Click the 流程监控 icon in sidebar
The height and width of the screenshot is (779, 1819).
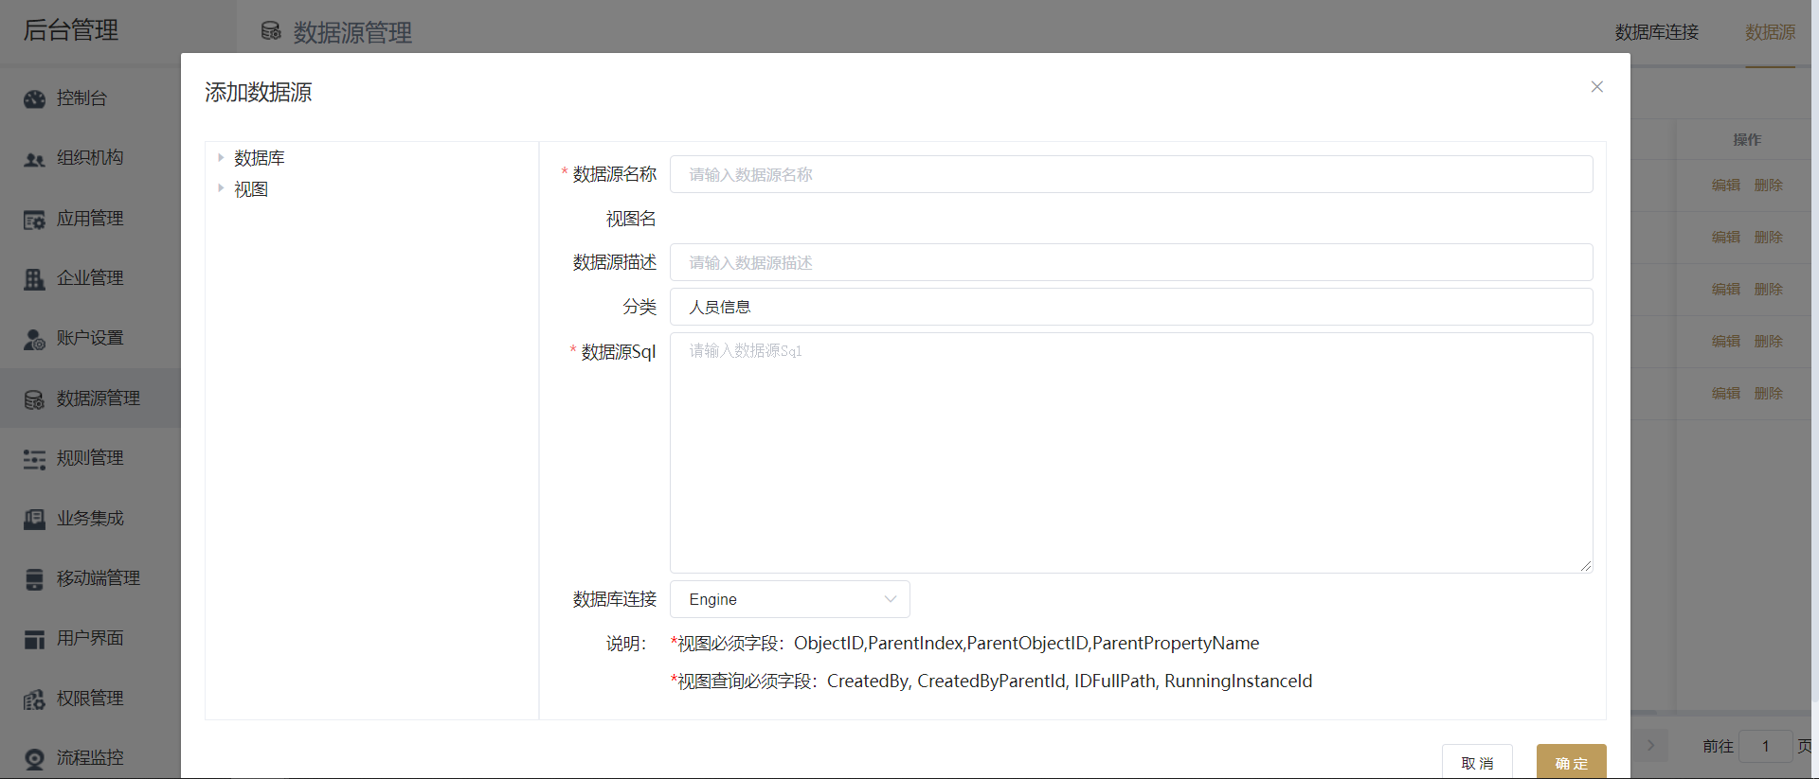pyautogui.click(x=34, y=759)
